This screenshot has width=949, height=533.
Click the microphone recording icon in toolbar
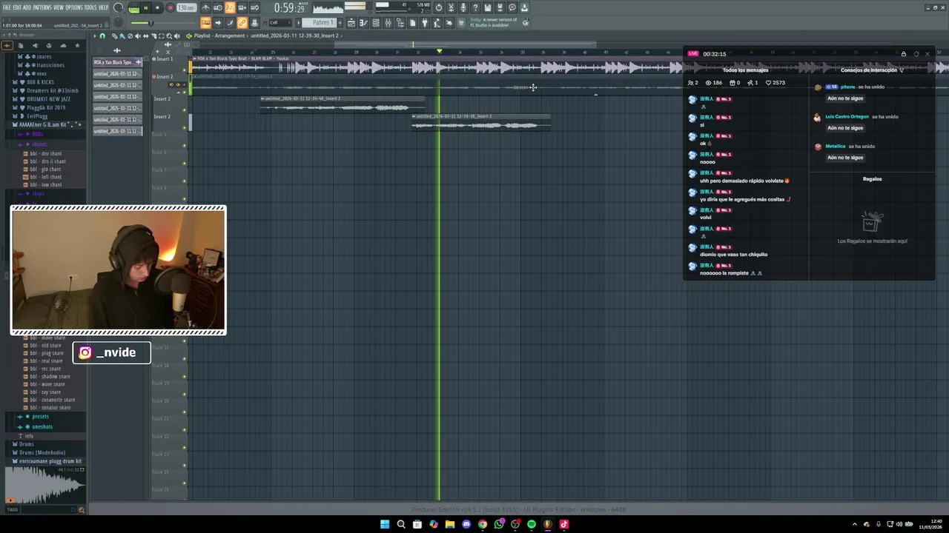tap(463, 7)
